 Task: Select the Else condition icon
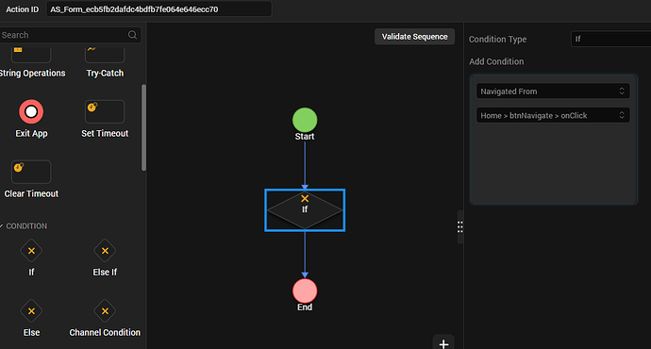tap(31, 311)
